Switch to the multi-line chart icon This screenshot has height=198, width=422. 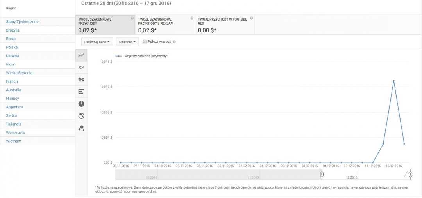pyautogui.click(x=81, y=67)
